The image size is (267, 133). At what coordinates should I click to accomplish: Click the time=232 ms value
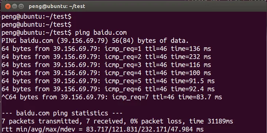pos(191,57)
